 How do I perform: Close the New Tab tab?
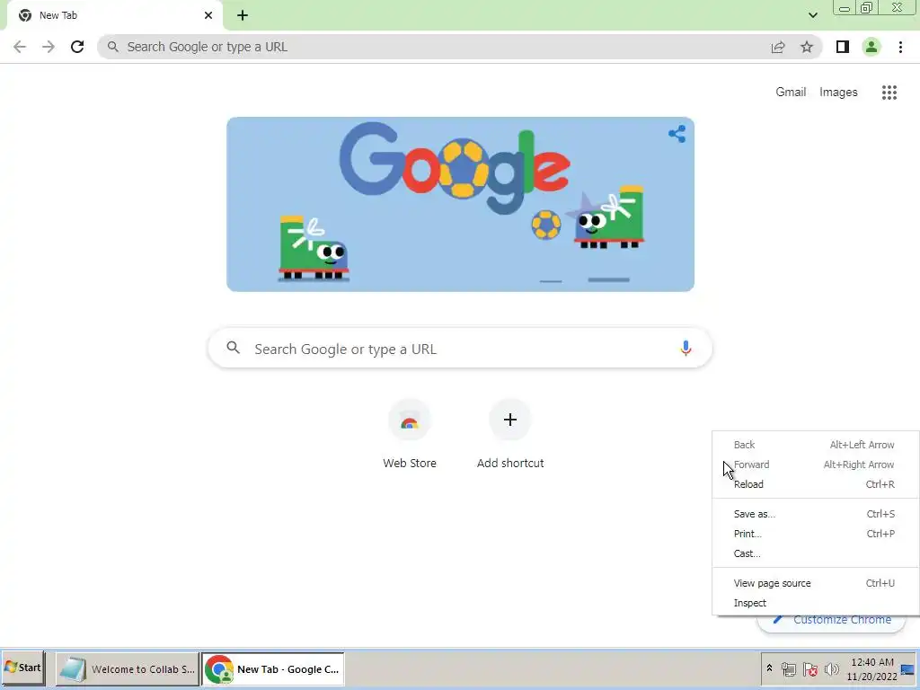pyautogui.click(x=208, y=15)
